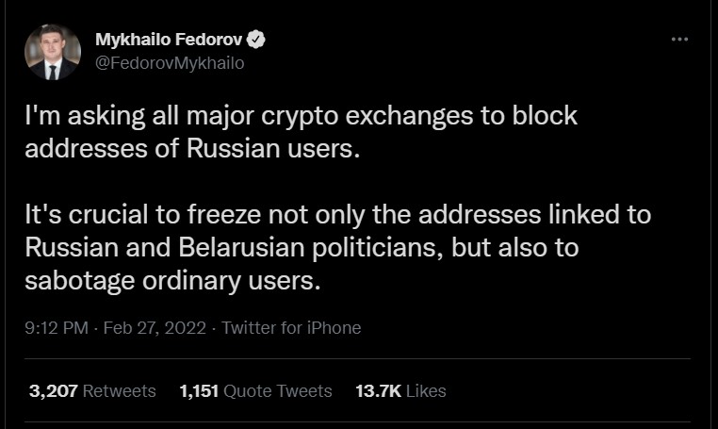
Task: Click the retweet count number 3,207
Action: click(x=53, y=391)
